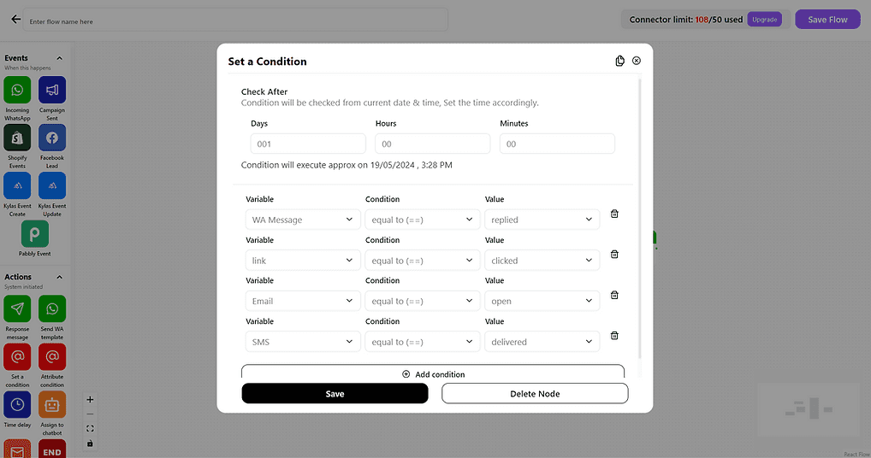871x458 pixels.
Task: Open the condition dropdown in SMS row
Action: click(422, 342)
